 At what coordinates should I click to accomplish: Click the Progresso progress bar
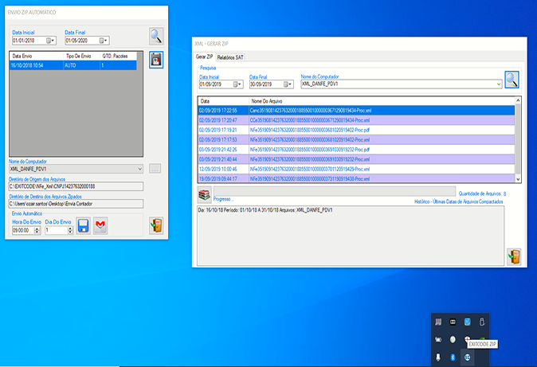pyautogui.click(x=335, y=191)
